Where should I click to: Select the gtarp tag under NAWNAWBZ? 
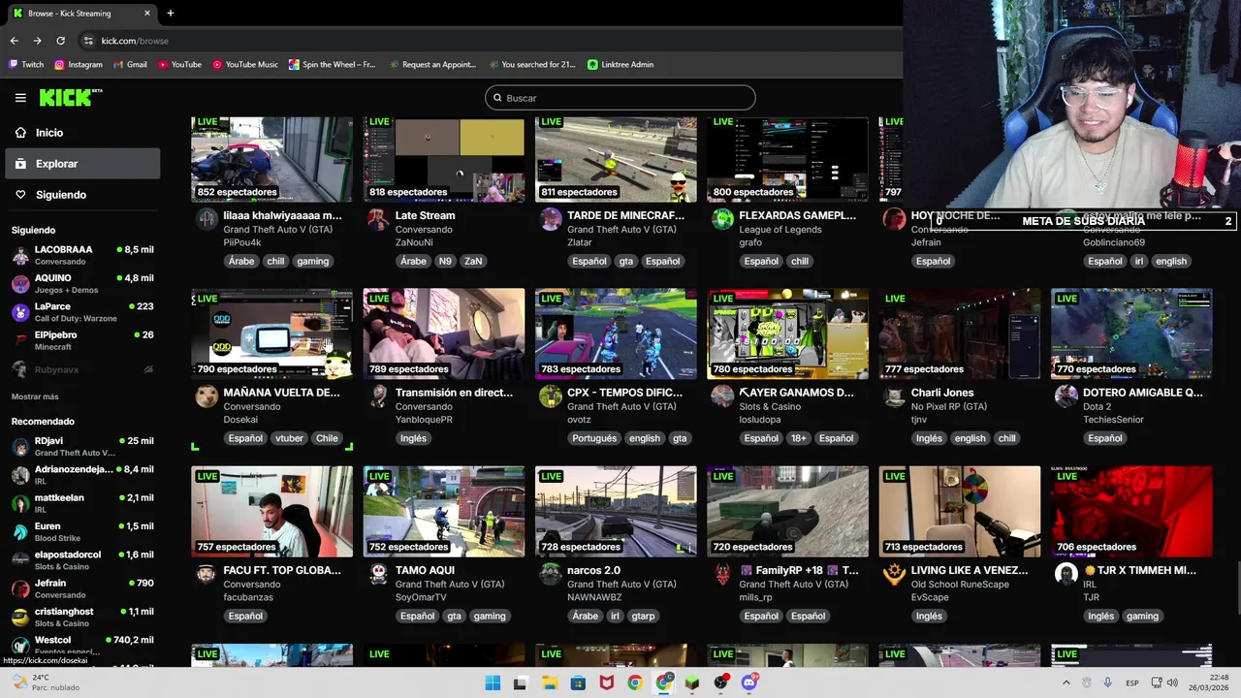[x=643, y=616]
